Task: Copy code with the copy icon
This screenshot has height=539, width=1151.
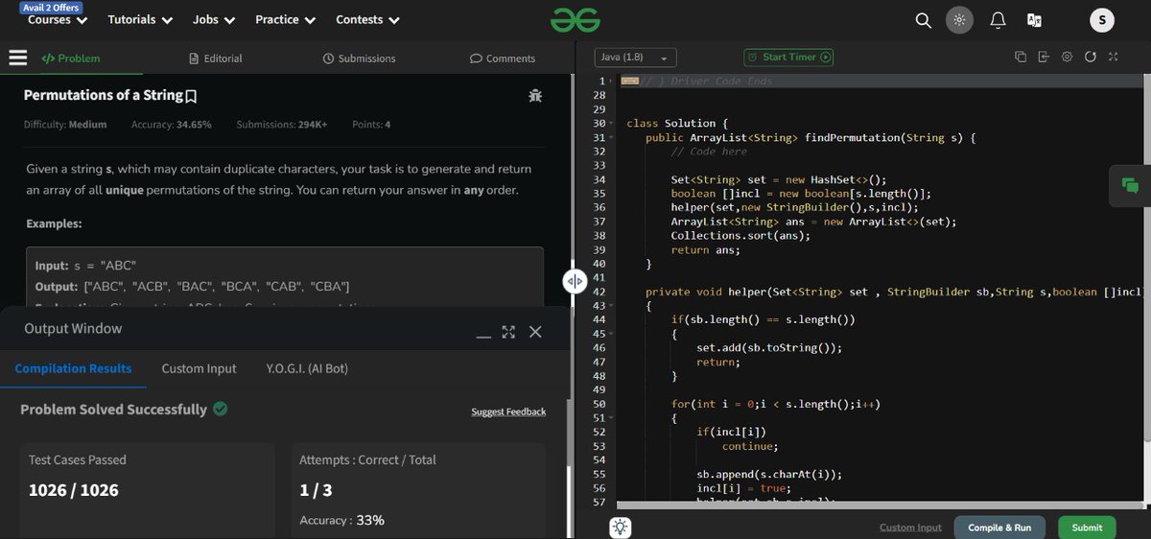Action: tap(1021, 58)
